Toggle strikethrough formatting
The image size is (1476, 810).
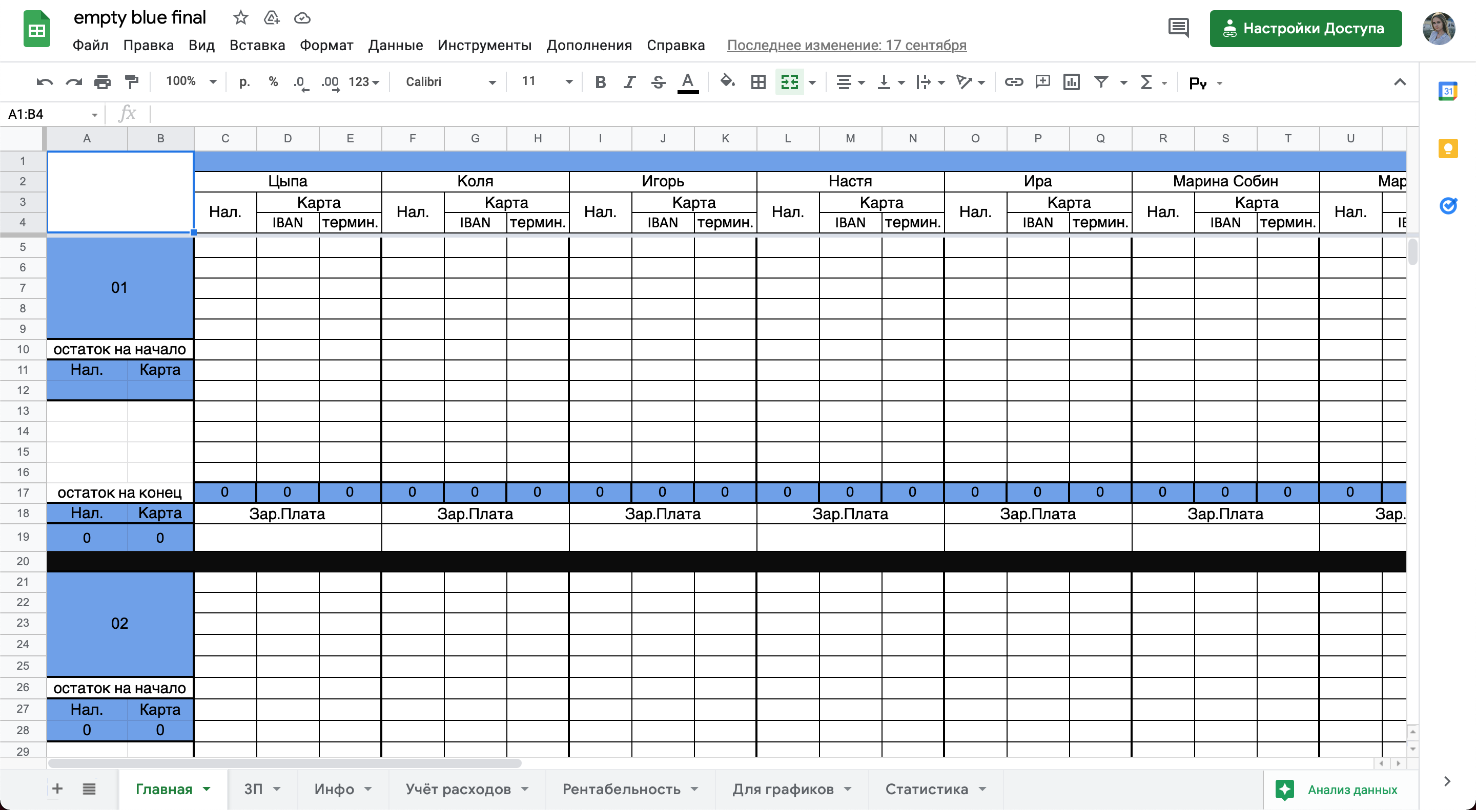tap(658, 82)
